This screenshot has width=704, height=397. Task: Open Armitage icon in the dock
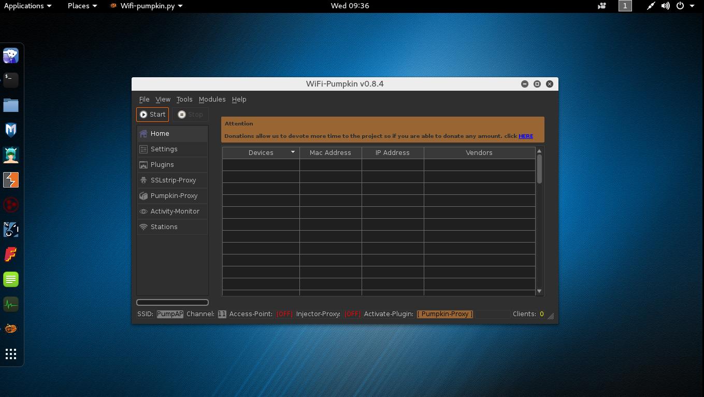pos(11,154)
